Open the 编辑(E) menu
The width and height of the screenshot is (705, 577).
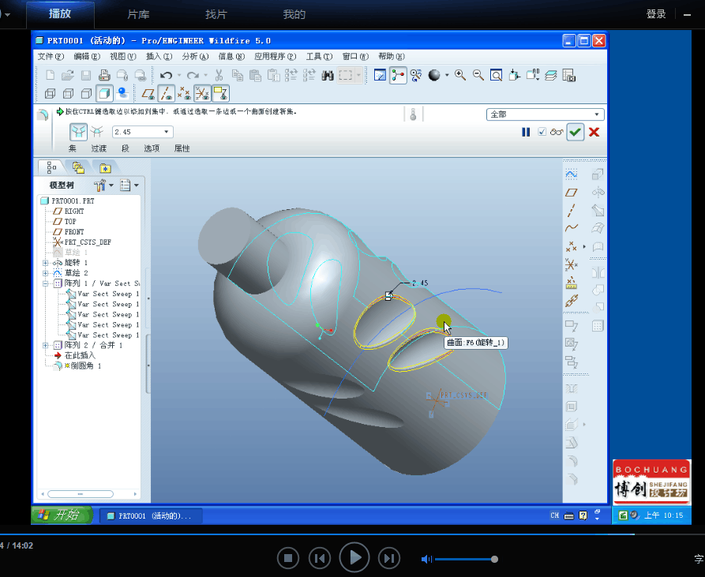(x=86, y=56)
